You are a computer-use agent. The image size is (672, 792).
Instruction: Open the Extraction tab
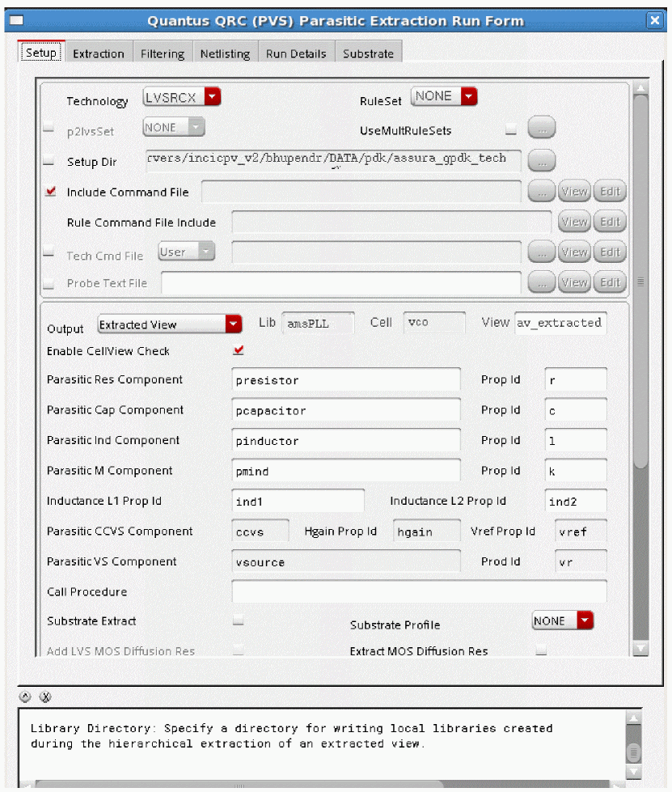(x=99, y=53)
